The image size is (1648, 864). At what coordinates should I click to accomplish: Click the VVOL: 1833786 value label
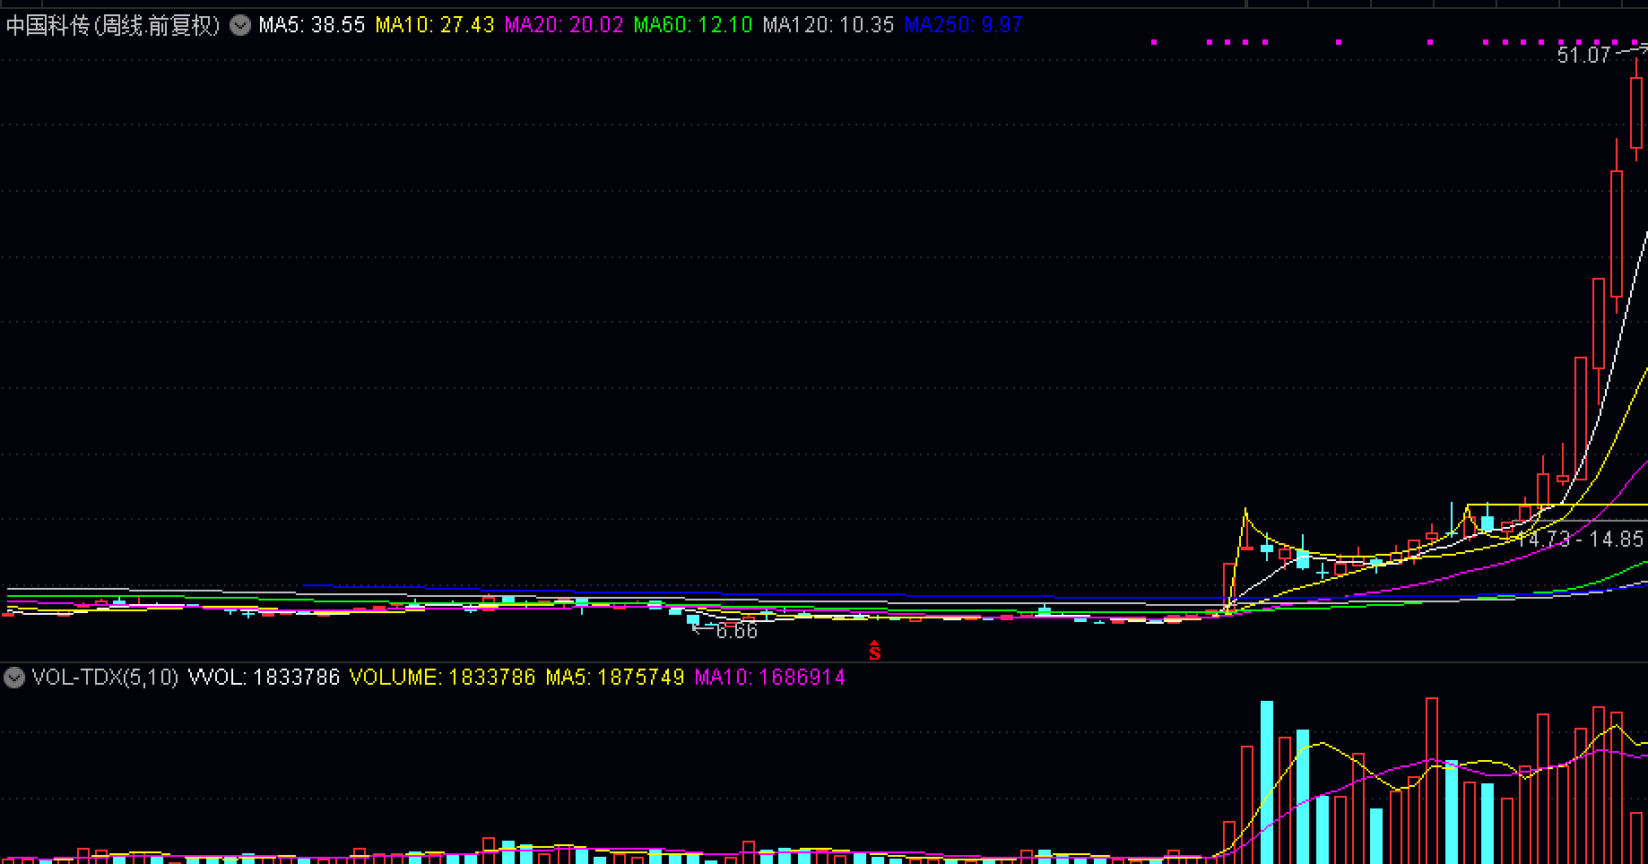(x=264, y=678)
